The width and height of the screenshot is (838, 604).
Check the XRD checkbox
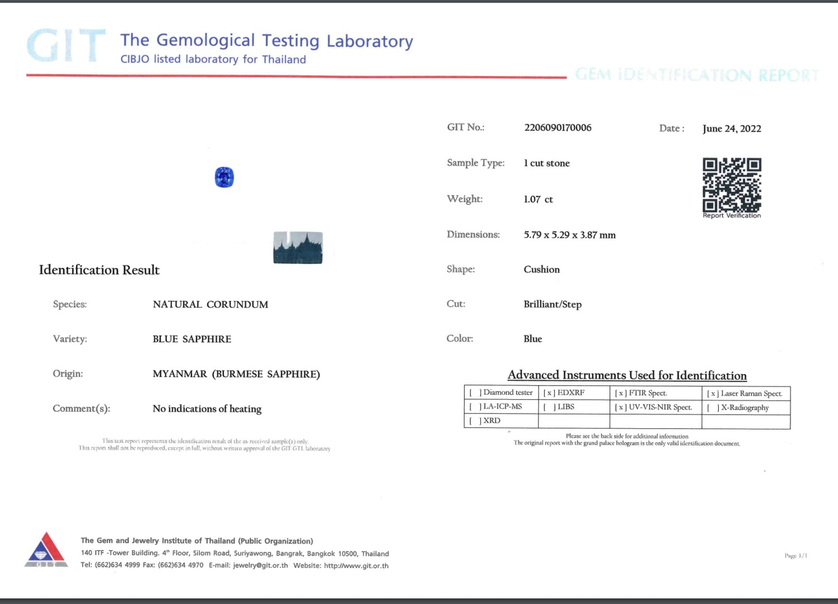point(475,421)
